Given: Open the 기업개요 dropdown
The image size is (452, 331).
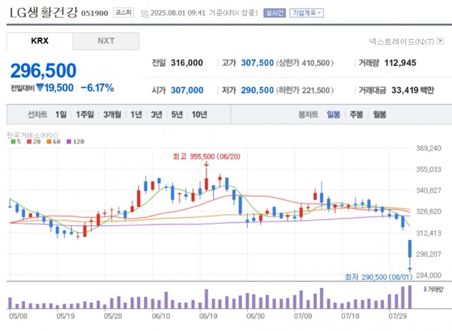Looking at the screenshot, I should pos(307,12).
